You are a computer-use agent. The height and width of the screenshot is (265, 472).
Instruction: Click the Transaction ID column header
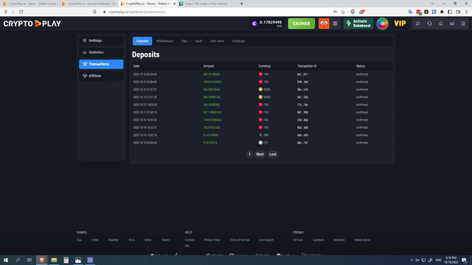coord(307,66)
